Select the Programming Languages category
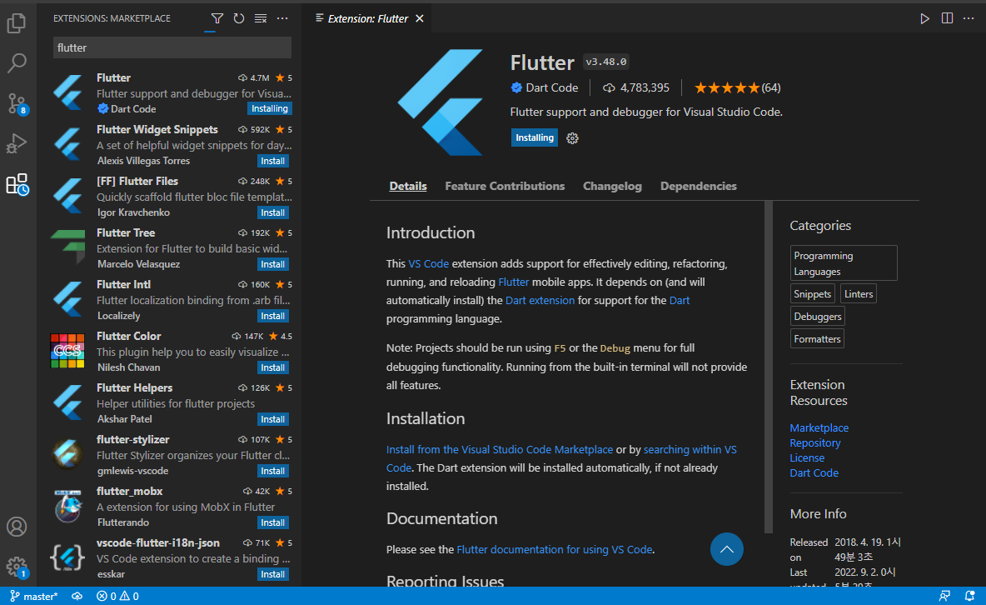This screenshot has height=605, width=986. coord(844,263)
